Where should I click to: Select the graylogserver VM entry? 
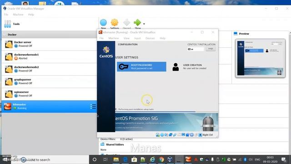49,82
